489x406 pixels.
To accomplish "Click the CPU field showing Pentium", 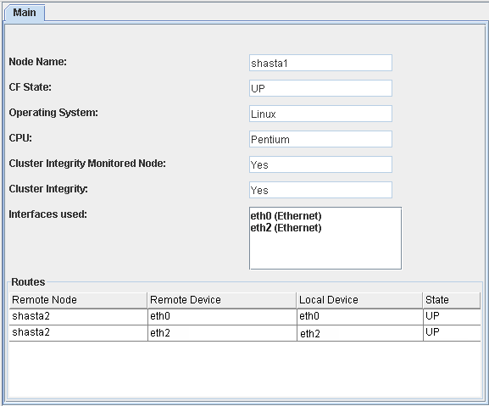I will 320,139.
